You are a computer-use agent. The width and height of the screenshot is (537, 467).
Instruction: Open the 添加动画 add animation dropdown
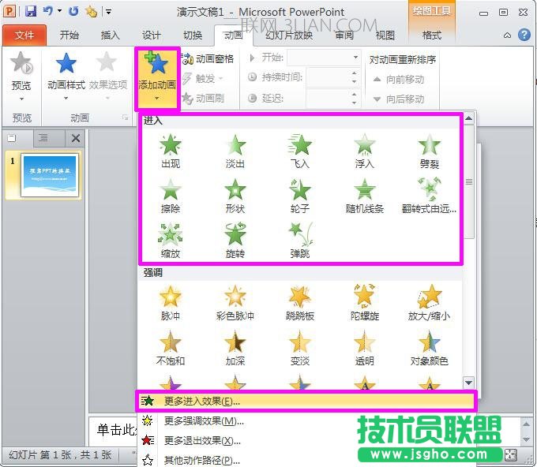point(157,79)
